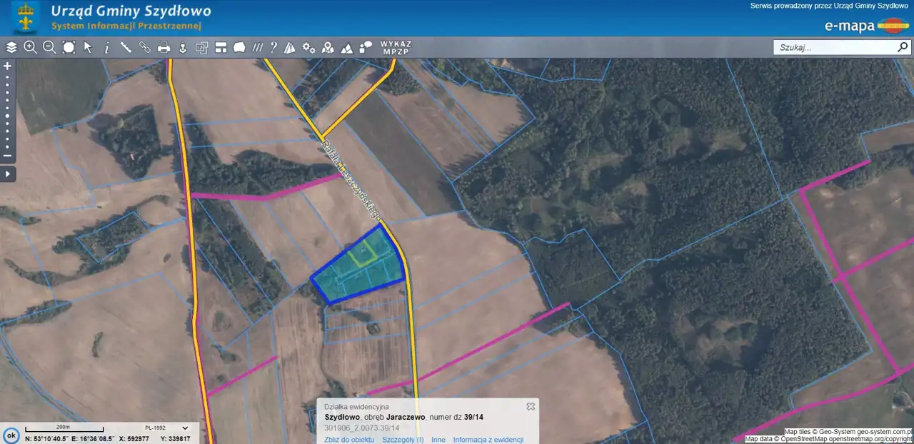
Task: Expand the PL-1992 coordinate system dropdown
Action: (x=185, y=428)
